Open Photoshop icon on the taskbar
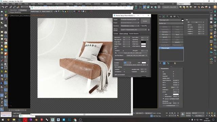Viewport: 217px width, 122px height. point(69,120)
